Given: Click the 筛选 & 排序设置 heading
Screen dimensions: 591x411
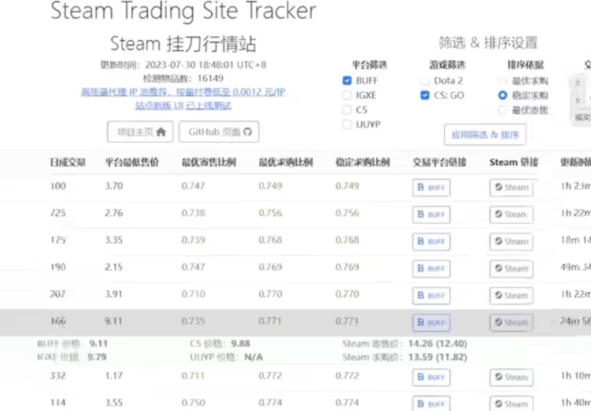Looking at the screenshot, I should [488, 43].
